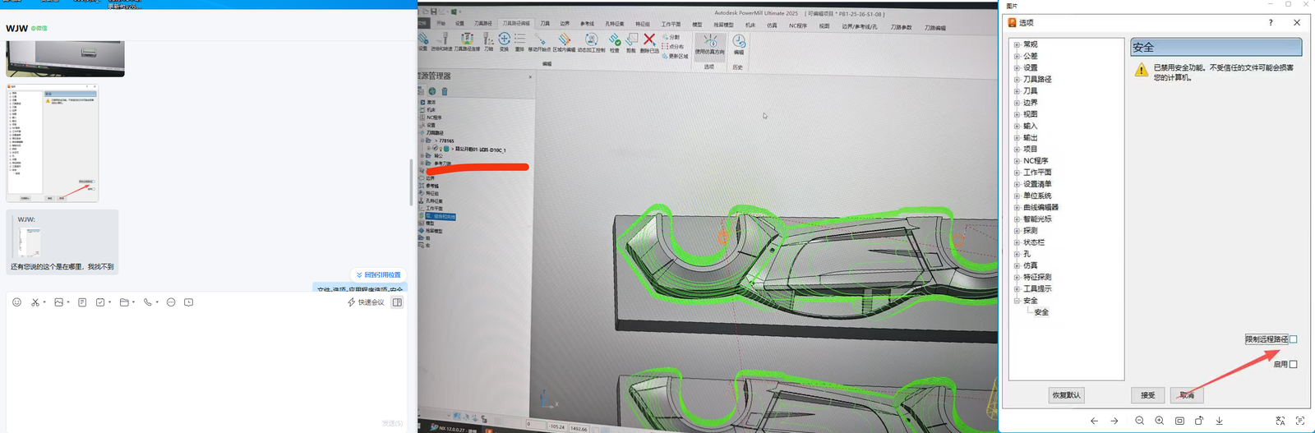Open the chat history clock icon
This screenshot has height=433, width=1315.
pyautogui.click(x=189, y=302)
